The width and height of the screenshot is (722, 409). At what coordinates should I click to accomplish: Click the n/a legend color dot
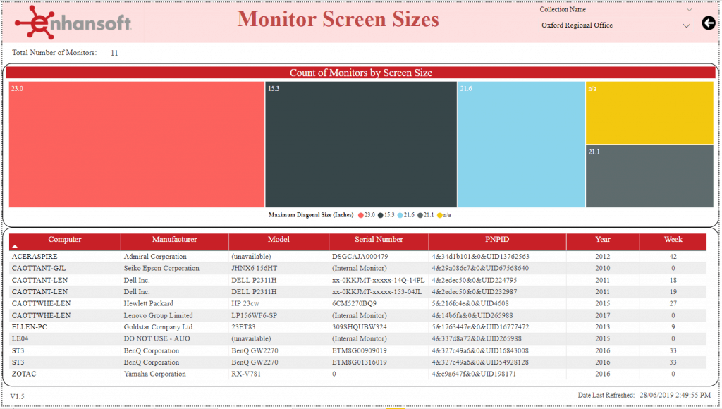point(440,215)
